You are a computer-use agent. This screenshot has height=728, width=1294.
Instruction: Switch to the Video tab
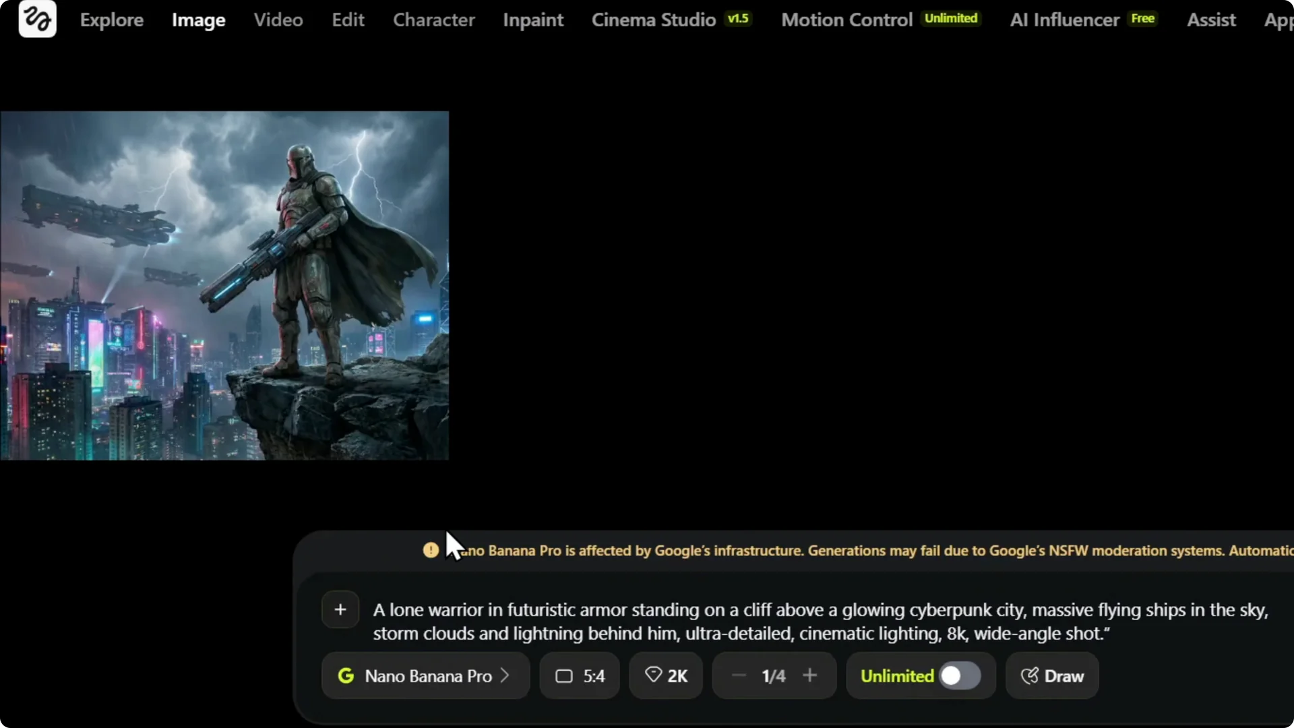pyautogui.click(x=278, y=20)
